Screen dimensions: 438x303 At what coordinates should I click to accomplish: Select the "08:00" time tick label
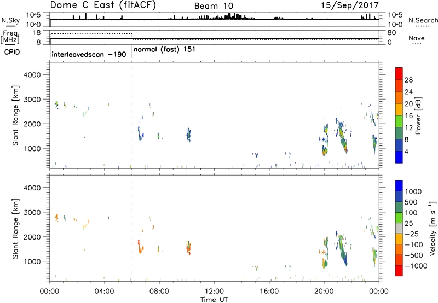pyautogui.click(x=159, y=292)
